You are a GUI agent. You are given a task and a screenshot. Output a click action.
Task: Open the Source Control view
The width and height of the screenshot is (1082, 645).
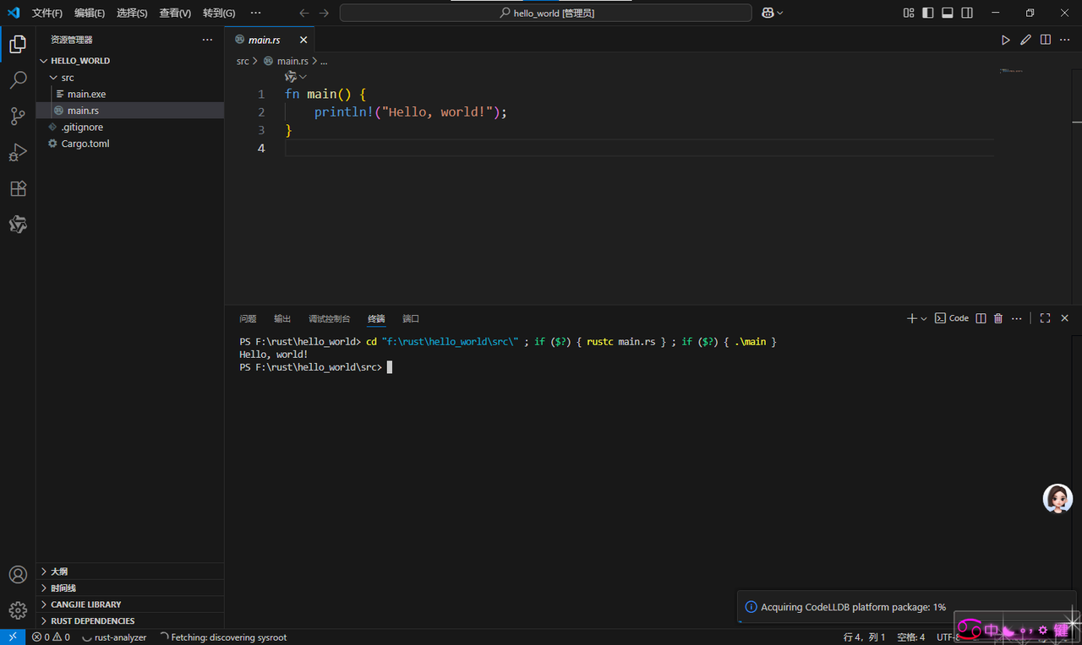pos(18,117)
